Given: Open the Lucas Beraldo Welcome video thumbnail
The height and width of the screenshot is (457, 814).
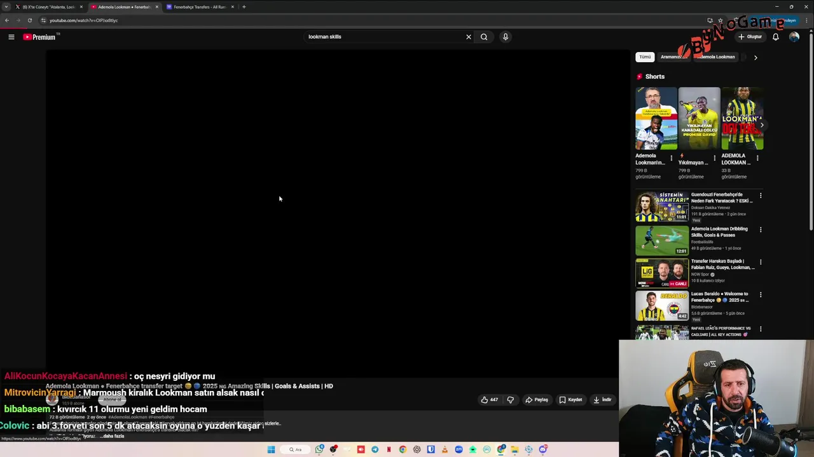Looking at the screenshot, I should pyautogui.click(x=662, y=305).
